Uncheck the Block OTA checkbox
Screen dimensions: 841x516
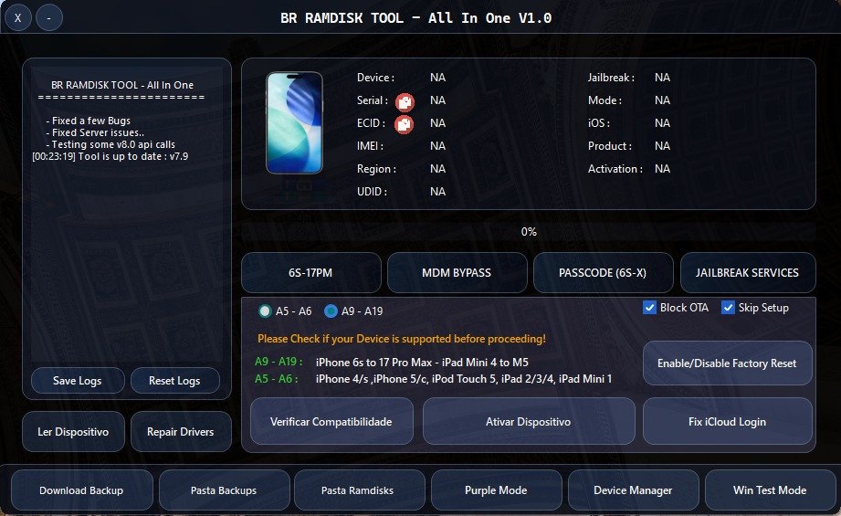[649, 308]
